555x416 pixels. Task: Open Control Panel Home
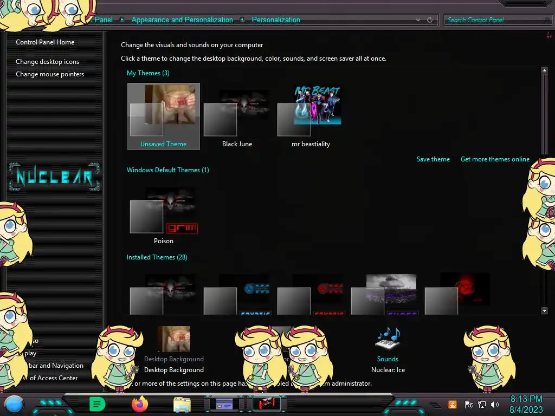coord(45,42)
